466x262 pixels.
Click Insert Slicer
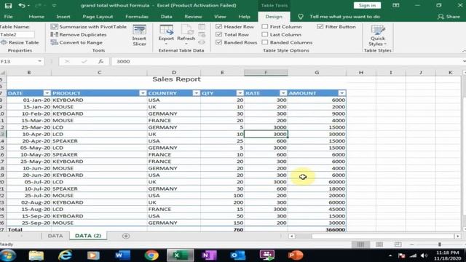coord(139,36)
